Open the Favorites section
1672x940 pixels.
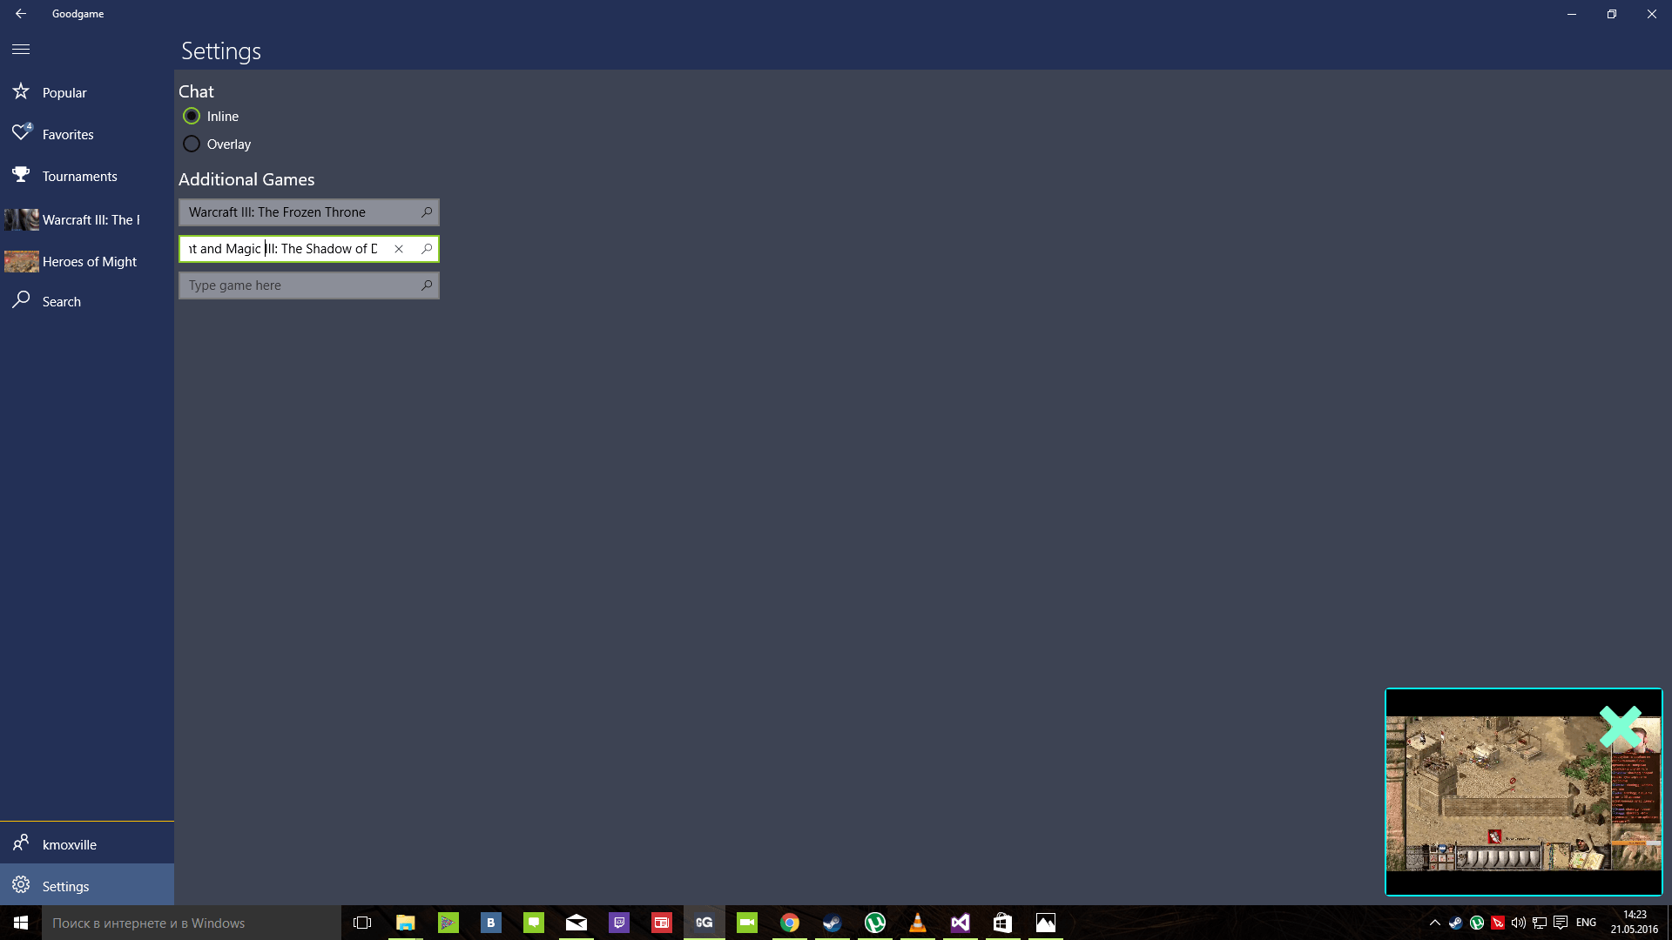click(x=87, y=134)
